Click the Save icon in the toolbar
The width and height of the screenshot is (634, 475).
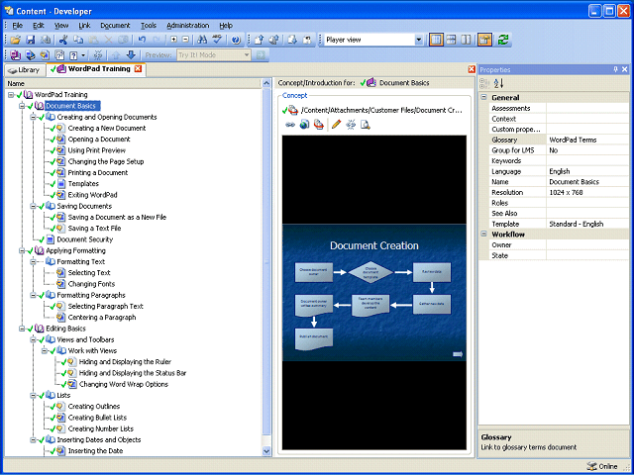(31, 40)
